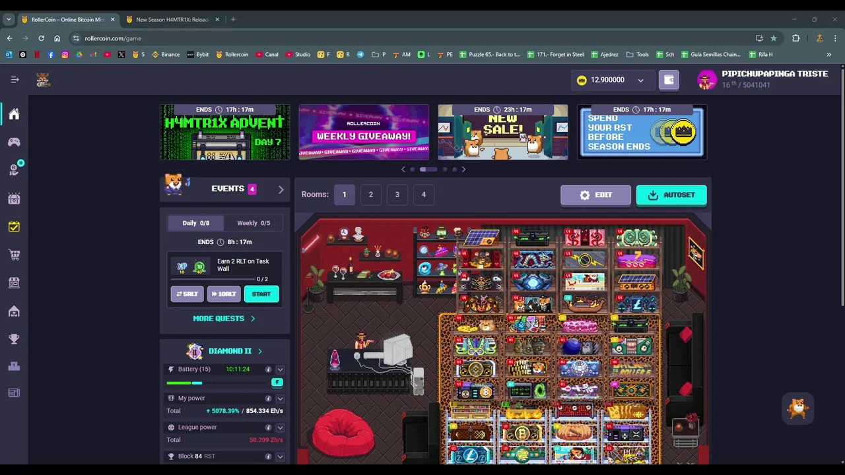
Task: Select Room 4
Action: tap(423, 195)
